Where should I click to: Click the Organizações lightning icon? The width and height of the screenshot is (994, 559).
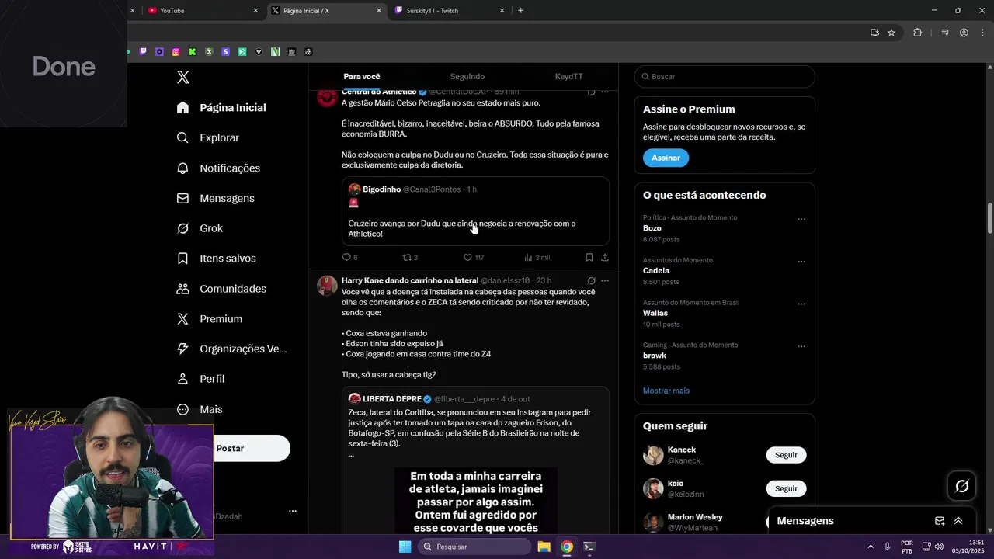pyautogui.click(x=182, y=349)
